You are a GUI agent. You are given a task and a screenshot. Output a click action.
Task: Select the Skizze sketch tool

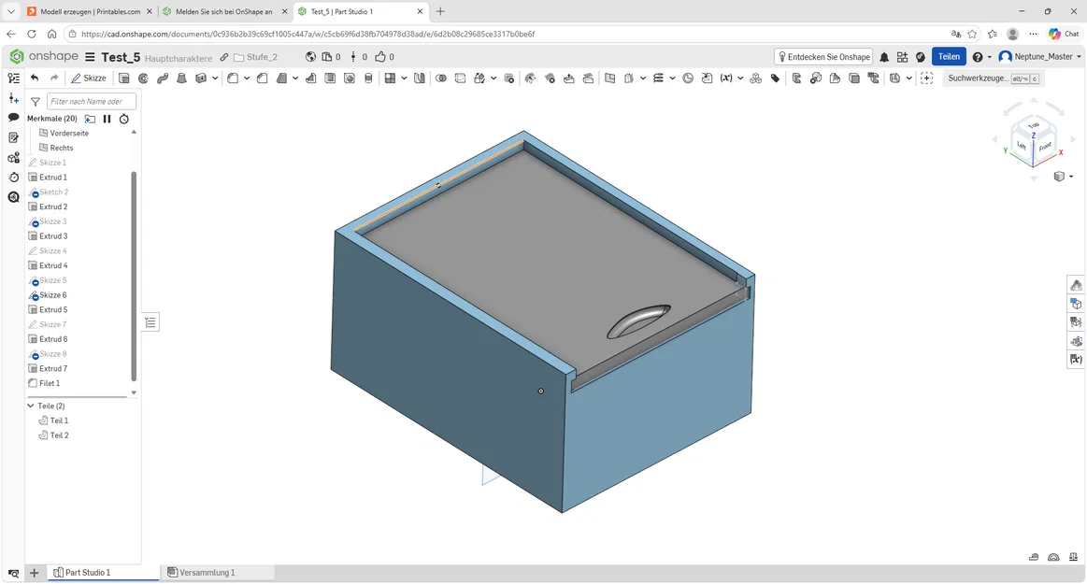pos(89,78)
